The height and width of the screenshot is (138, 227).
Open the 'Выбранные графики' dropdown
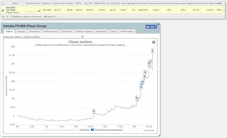click(54, 37)
